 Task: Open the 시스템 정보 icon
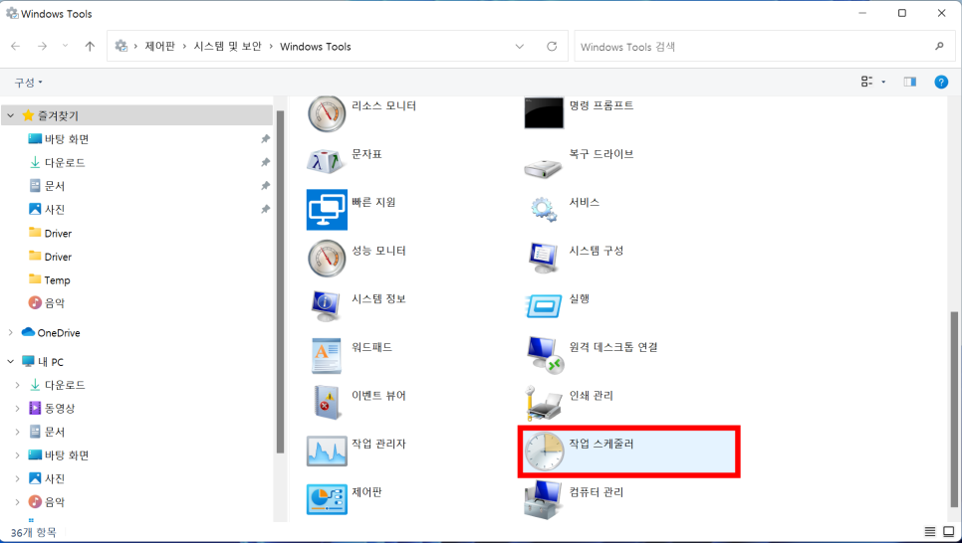(x=327, y=306)
